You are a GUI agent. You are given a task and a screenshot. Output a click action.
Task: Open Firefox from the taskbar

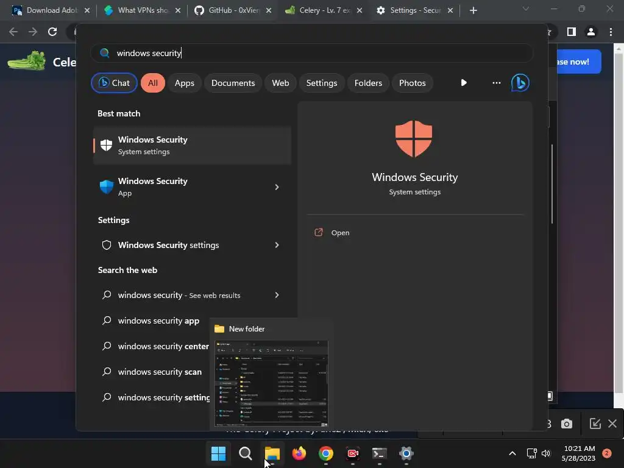point(299,453)
